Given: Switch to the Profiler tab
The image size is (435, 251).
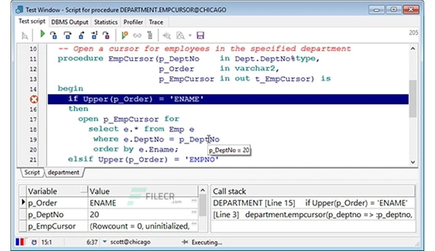Looking at the screenshot, I should click(x=133, y=22).
